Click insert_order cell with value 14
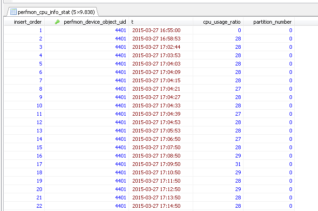This screenshot has height=211, width=318. [24, 139]
